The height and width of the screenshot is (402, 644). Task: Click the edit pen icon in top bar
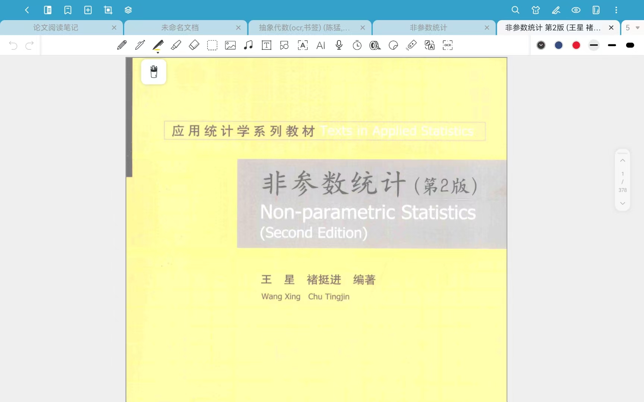556,10
